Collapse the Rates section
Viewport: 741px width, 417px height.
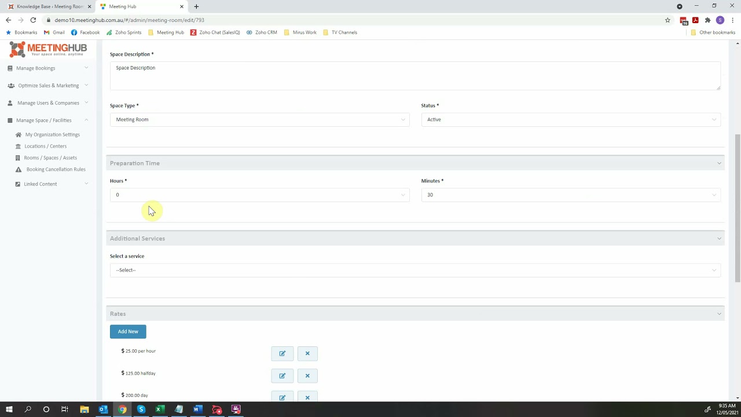click(x=719, y=314)
